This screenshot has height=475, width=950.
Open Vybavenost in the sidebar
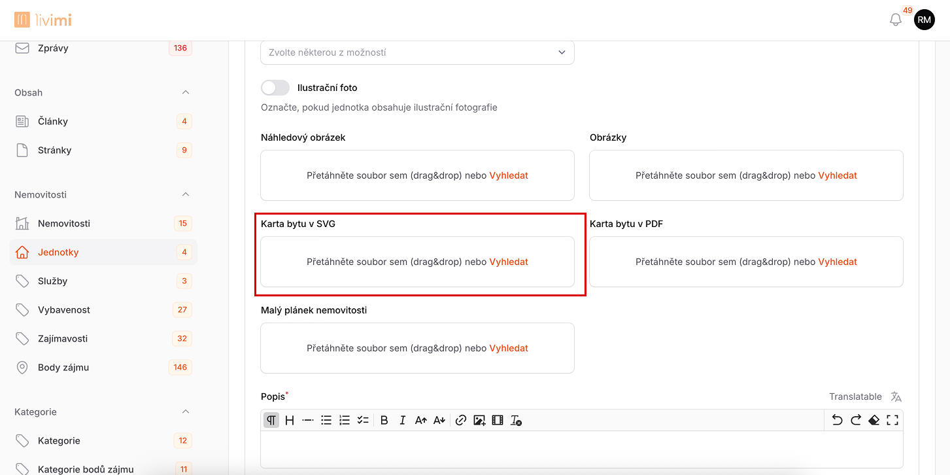pos(103,309)
